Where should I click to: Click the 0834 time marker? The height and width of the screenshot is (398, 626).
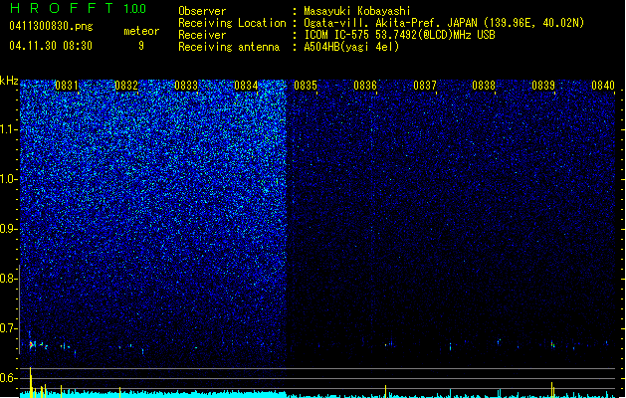coord(246,86)
